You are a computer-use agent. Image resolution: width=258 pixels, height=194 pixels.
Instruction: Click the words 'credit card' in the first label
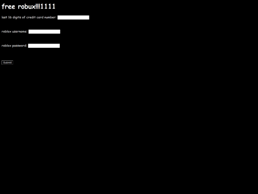[35, 17]
